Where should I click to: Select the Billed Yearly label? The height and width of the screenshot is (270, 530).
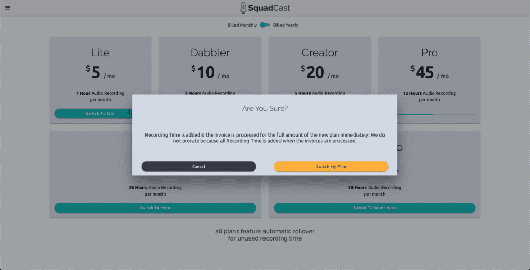[x=286, y=25]
